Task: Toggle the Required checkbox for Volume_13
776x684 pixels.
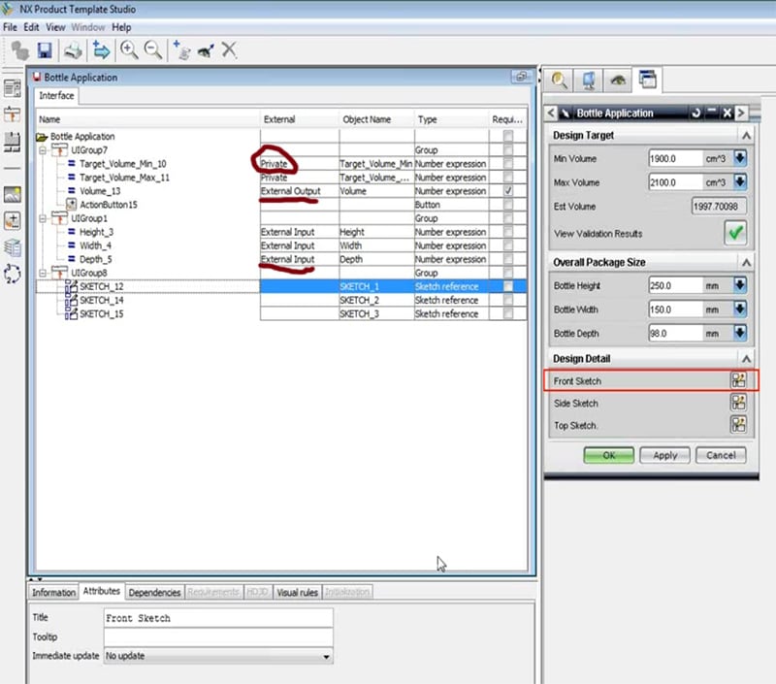Action: tap(508, 191)
